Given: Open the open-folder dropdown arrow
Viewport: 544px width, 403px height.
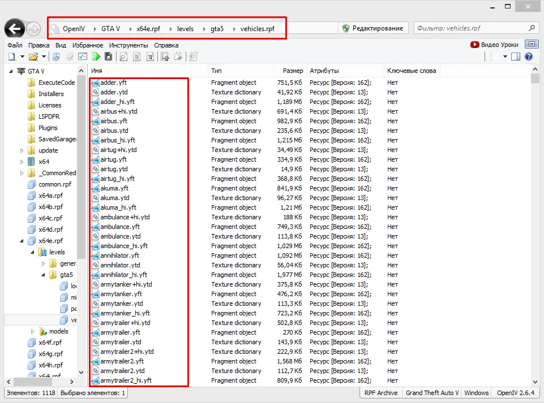Looking at the screenshot, I should [x=44, y=57].
